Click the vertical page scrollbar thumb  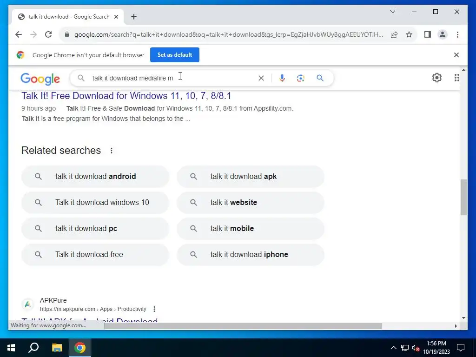tap(463, 197)
